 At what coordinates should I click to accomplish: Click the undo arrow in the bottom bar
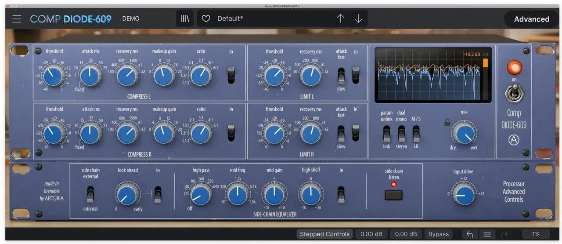pyautogui.click(x=470, y=234)
